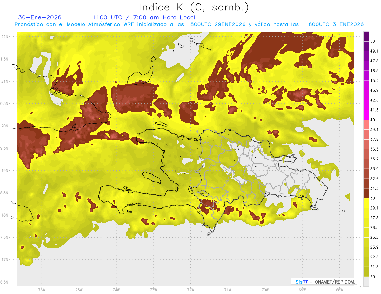
Task: Pick the magenta swatch between 40 and 41.3
Action: [366, 114]
